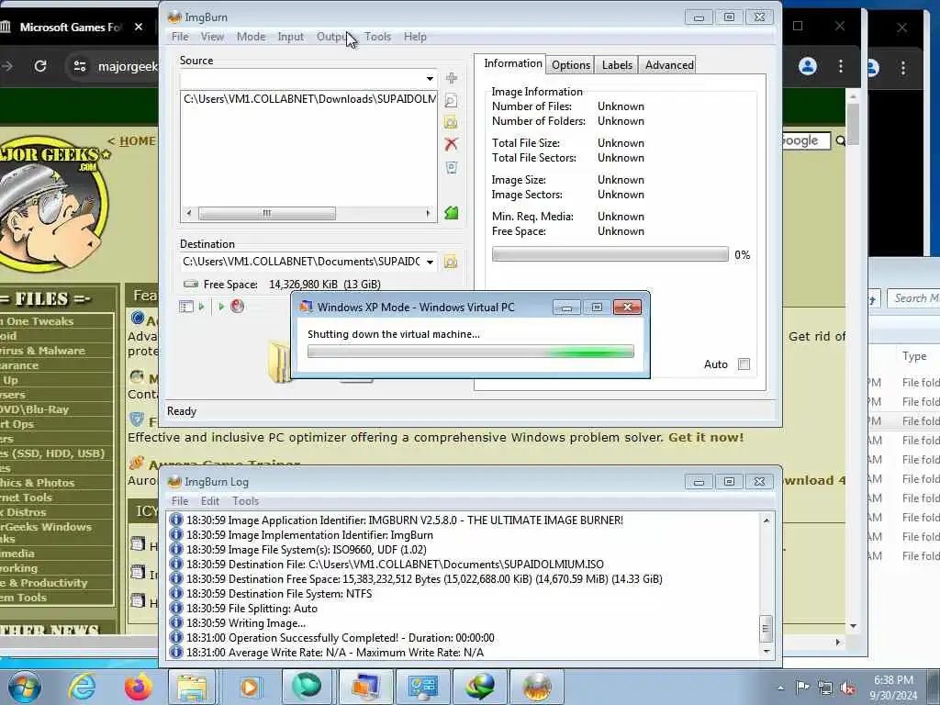Switch to the Options tab
This screenshot has width=940, height=705.
pyautogui.click(x=571, y=65)
